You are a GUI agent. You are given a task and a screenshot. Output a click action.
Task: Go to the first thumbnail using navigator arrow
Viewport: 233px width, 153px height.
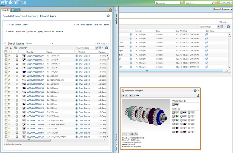pos(123,95)
